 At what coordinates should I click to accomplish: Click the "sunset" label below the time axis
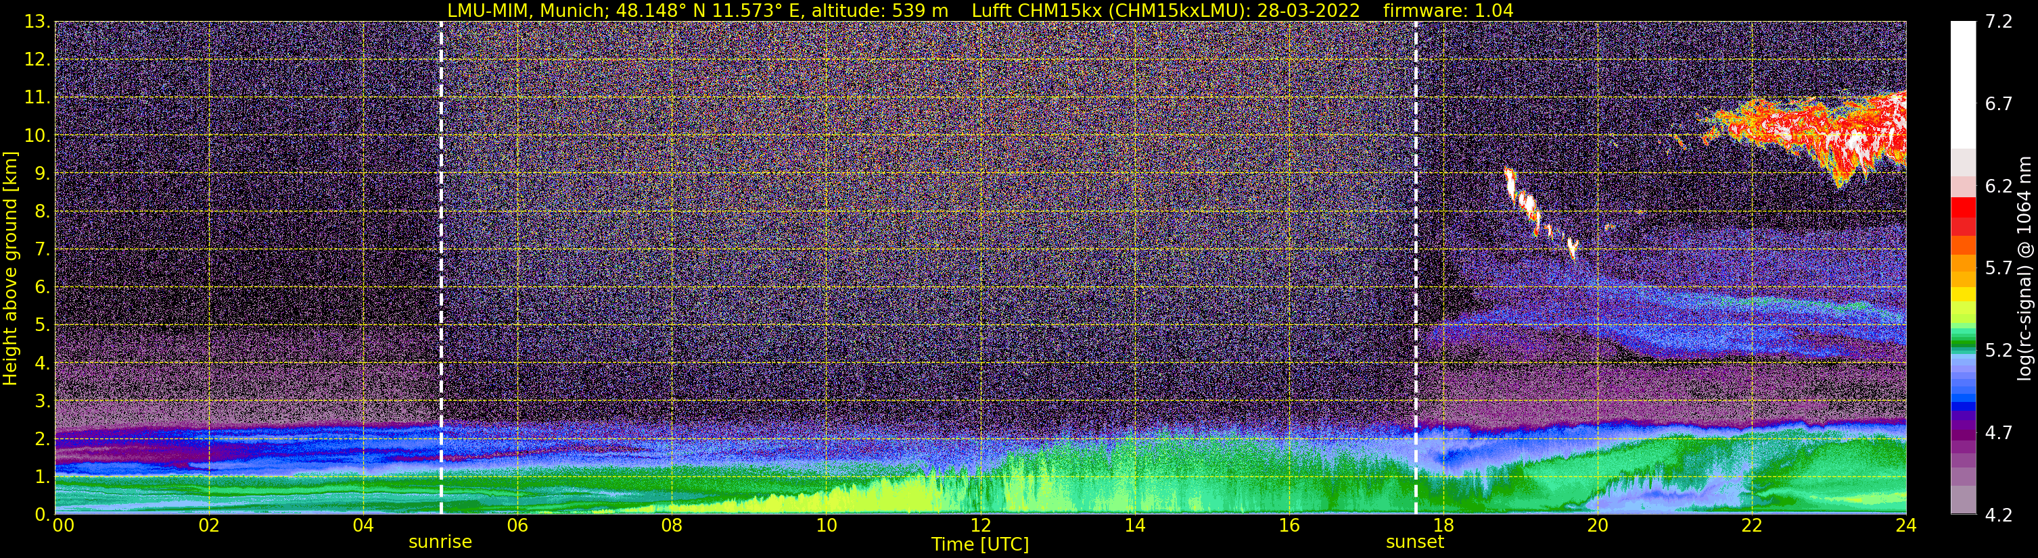(x=1414, y=542)
